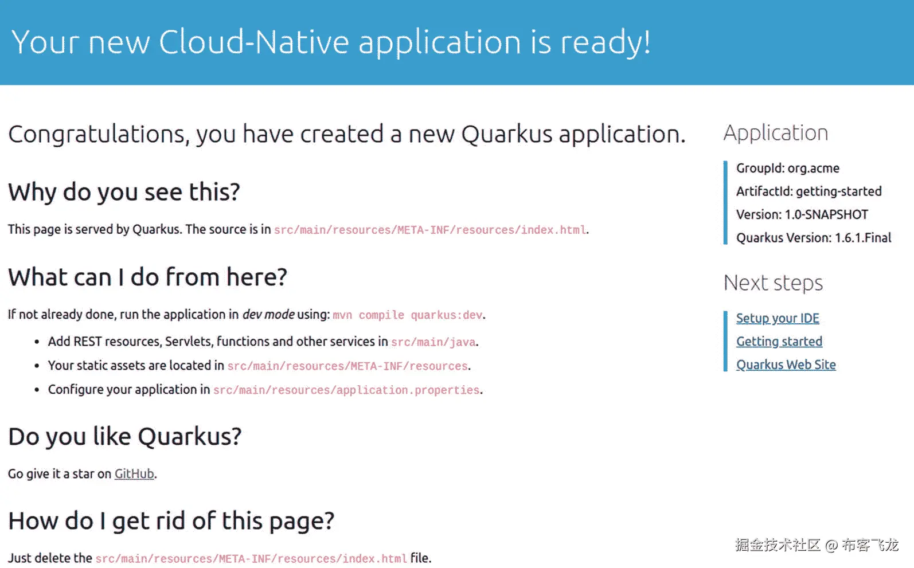Open the Setup your IDE link
The height and width of the screenshot is (568, 914).
click(778, 318)
